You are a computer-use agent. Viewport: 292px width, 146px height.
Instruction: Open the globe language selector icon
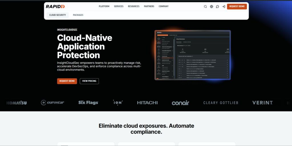212,7
